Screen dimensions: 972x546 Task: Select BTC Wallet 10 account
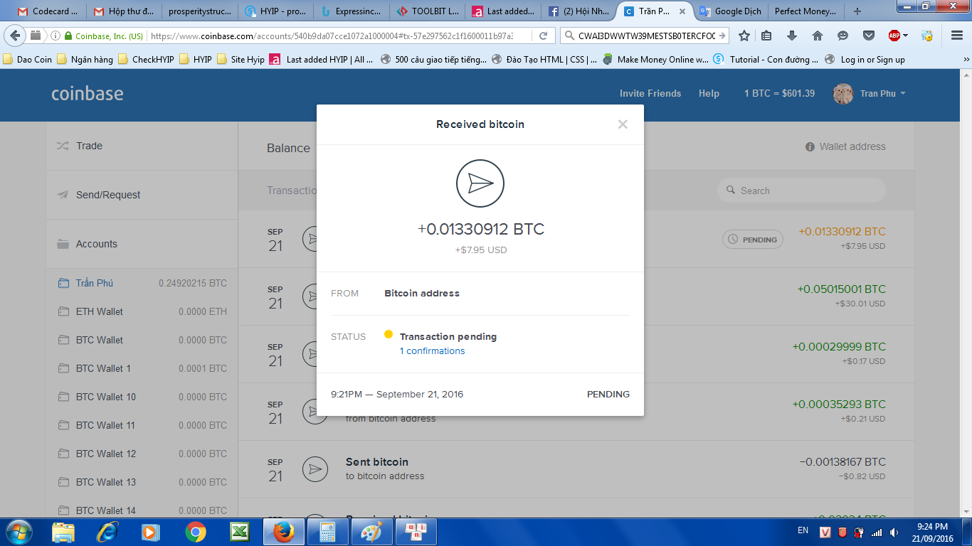(x=142, y=397)
